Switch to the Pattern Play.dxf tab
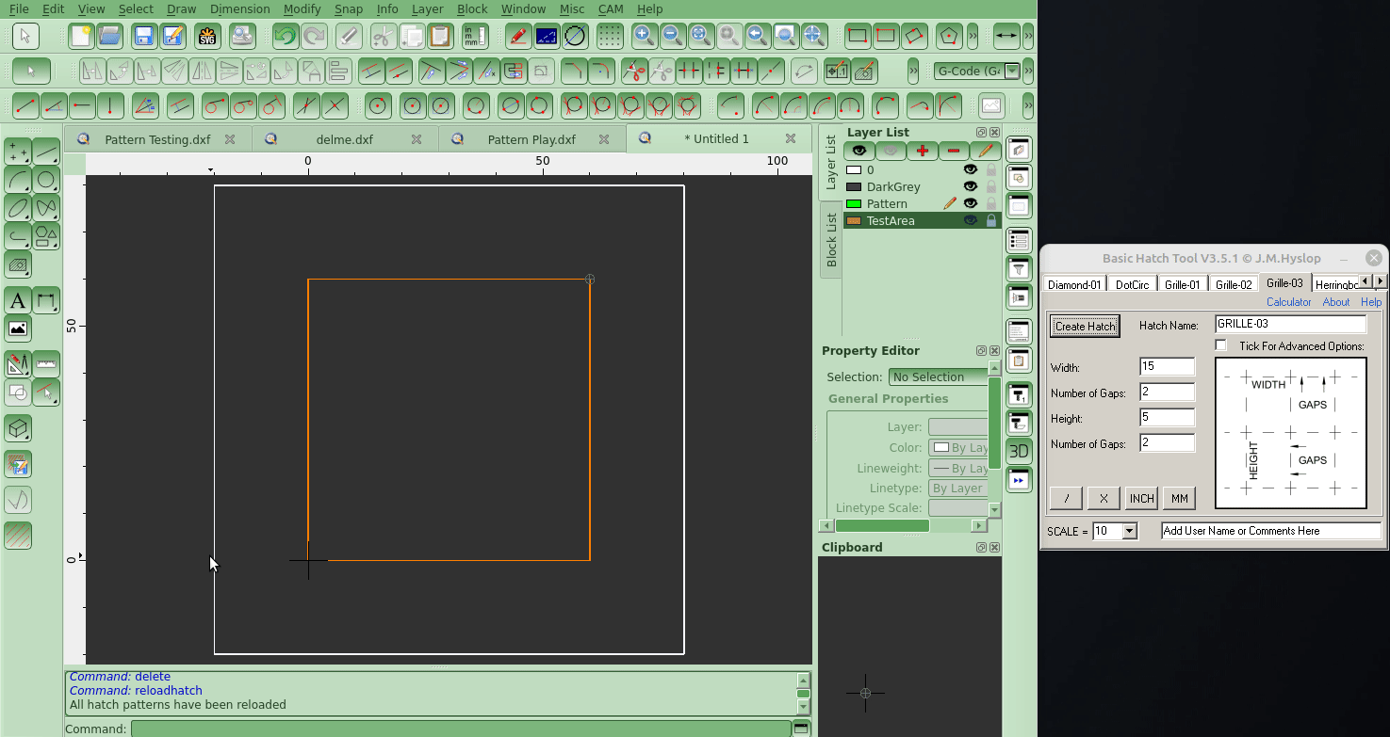1390x737 pixels. click(531, 139)
